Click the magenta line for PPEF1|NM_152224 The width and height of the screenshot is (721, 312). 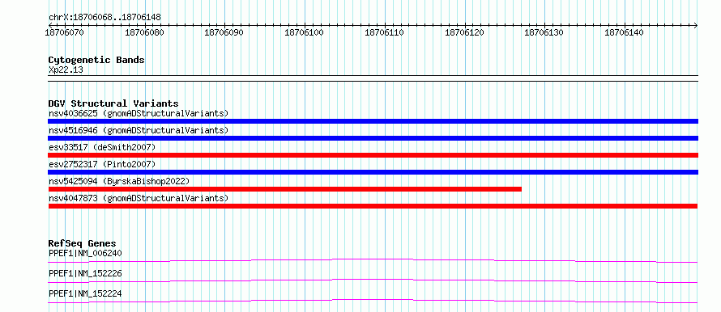[373, 301]
